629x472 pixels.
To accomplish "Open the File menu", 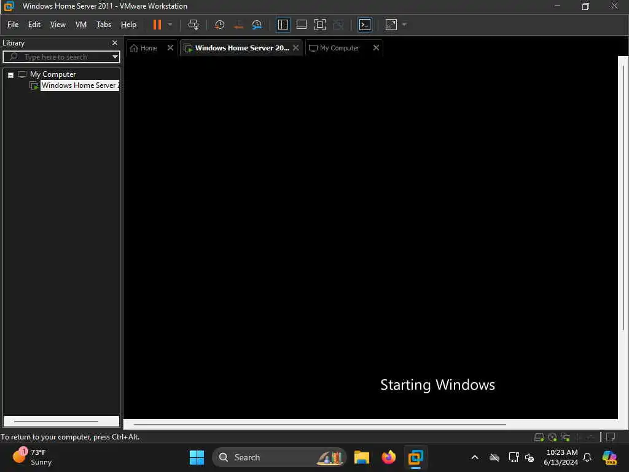I will coord(13,25).
